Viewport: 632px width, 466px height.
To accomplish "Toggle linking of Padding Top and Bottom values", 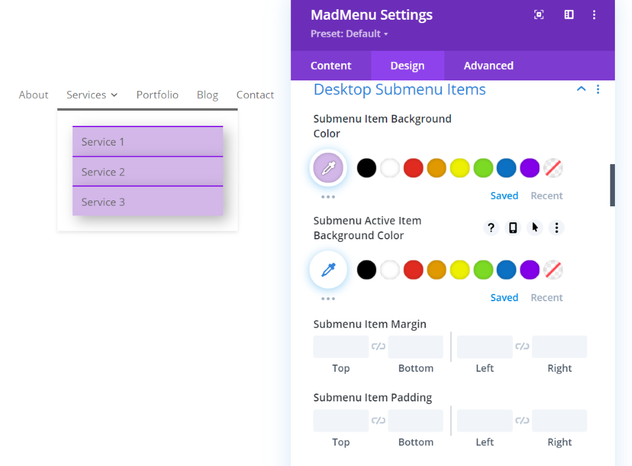I will point(379,420).
